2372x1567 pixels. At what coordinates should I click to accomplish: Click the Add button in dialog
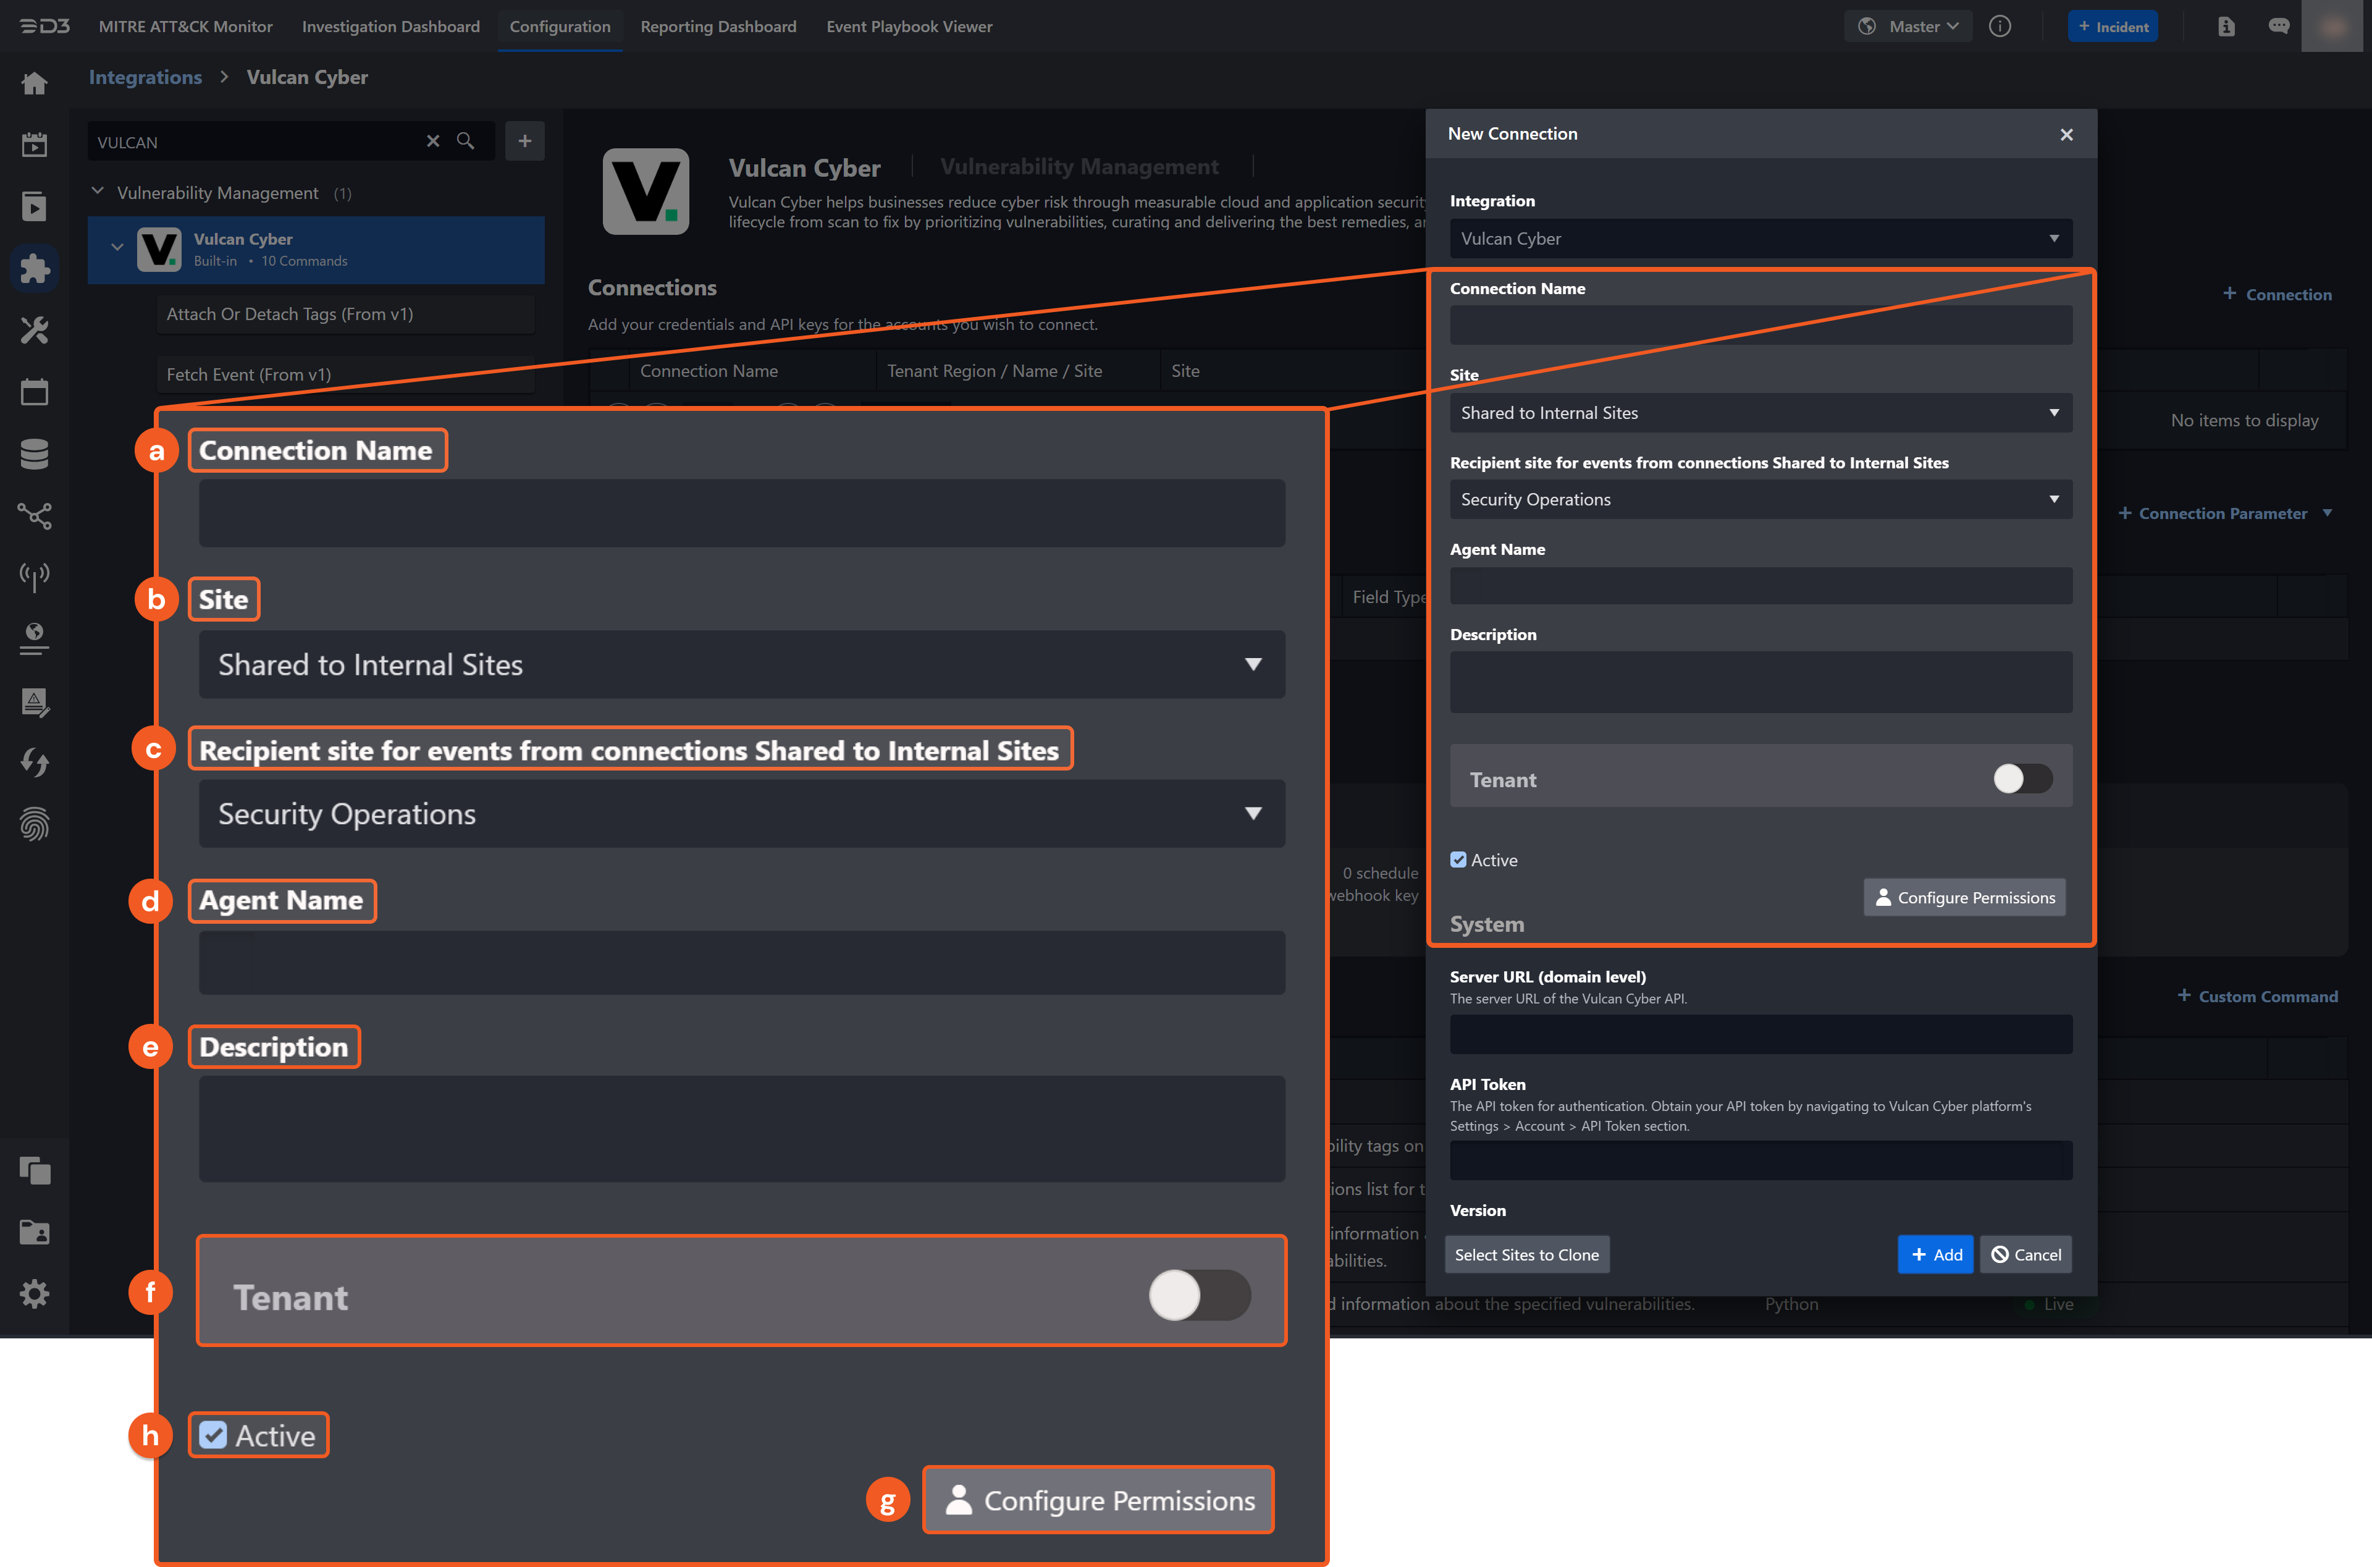click(1935, 1254)
